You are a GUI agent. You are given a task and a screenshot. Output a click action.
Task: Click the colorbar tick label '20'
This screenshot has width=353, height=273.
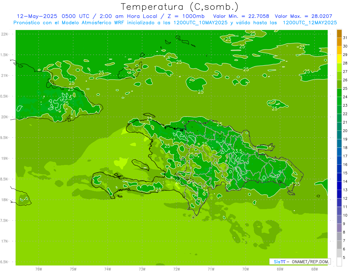[345, 131]
